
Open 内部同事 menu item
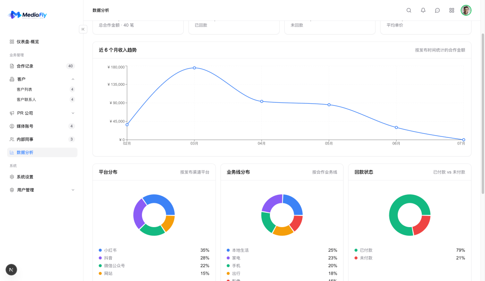click(42, 139)
